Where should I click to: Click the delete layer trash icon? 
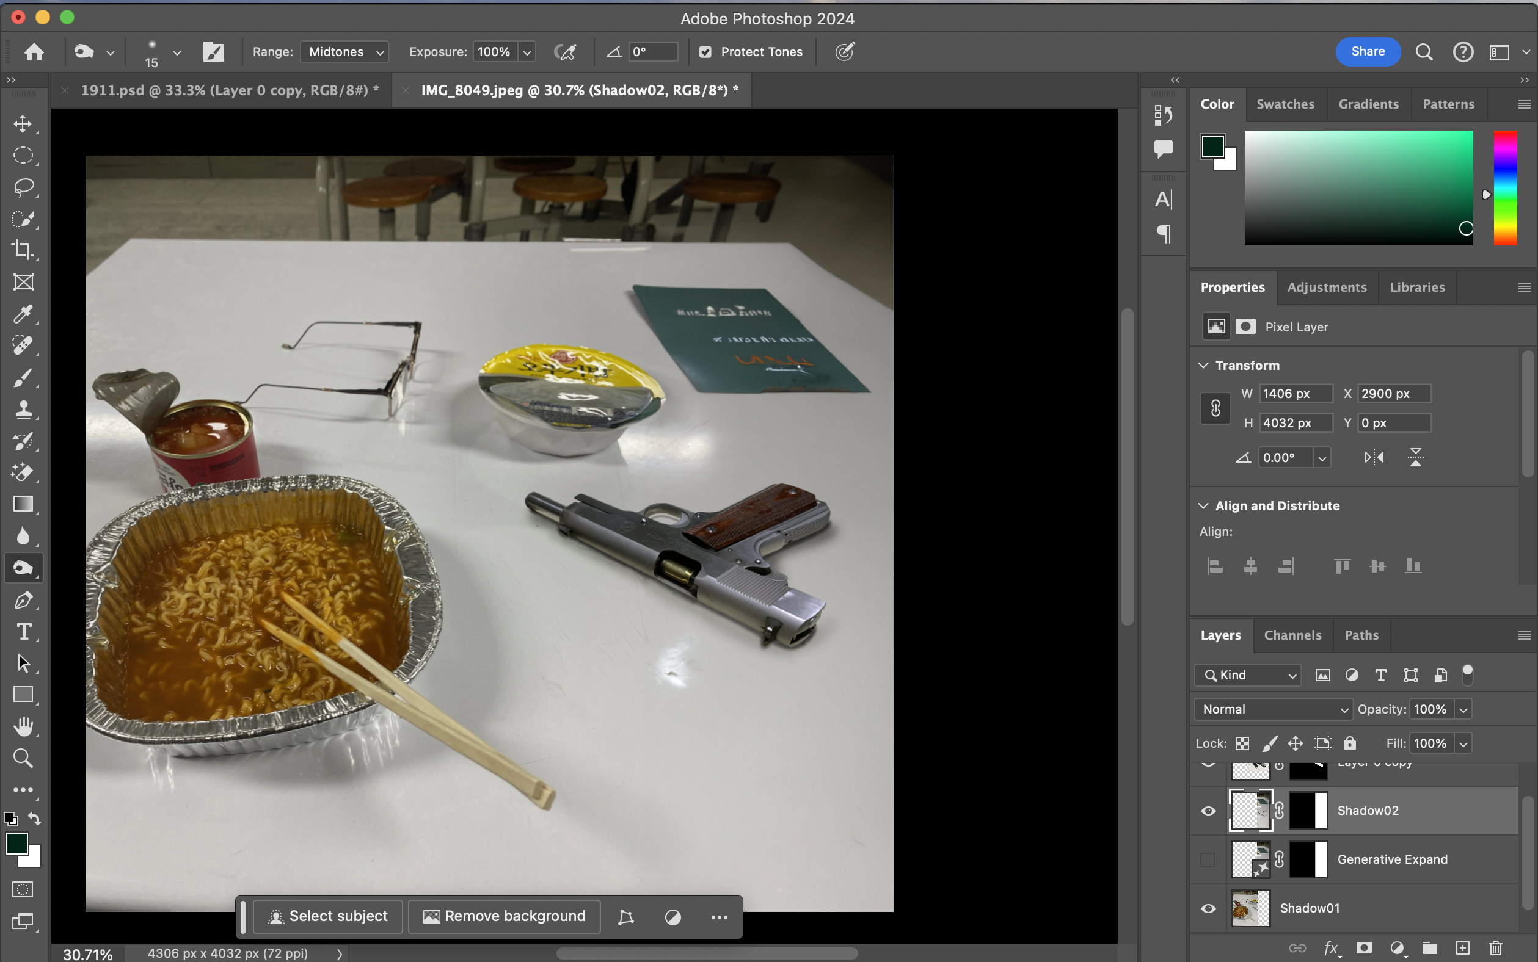[1495, 948]
